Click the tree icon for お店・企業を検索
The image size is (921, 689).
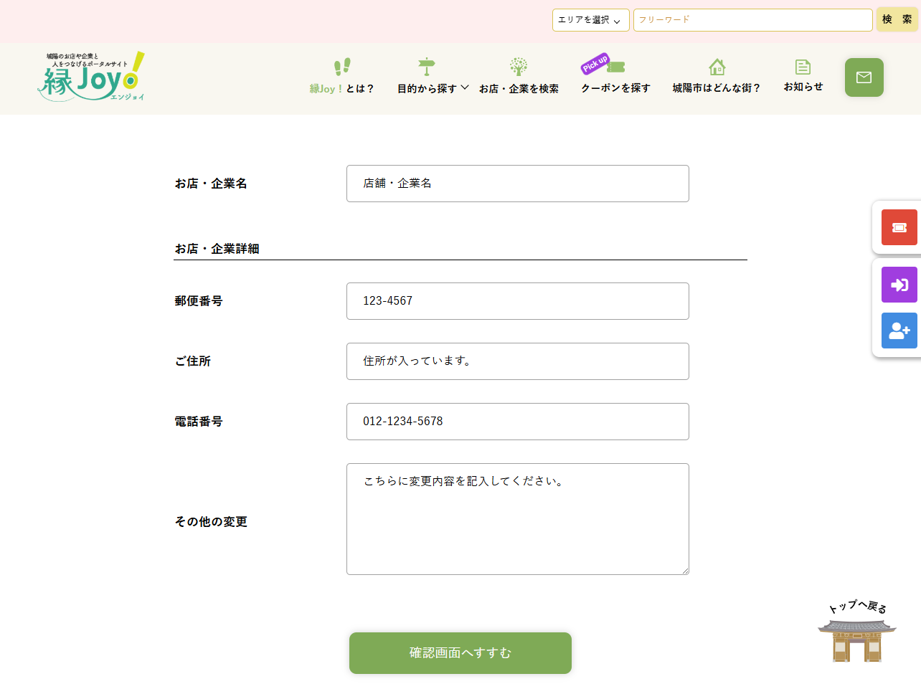(519, 66)
